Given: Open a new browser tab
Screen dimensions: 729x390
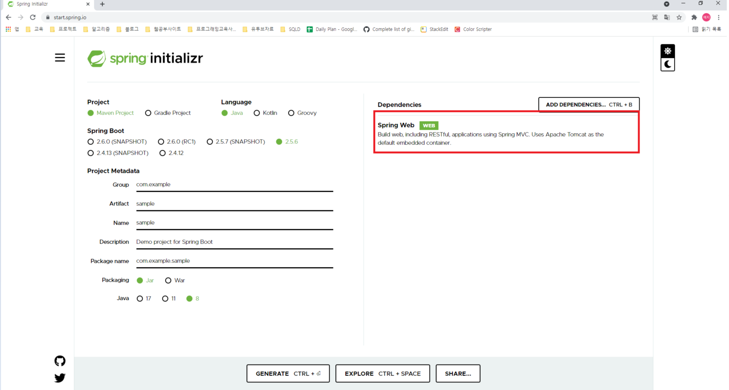Looking at the screenshot, I should [x=102, y=4].
